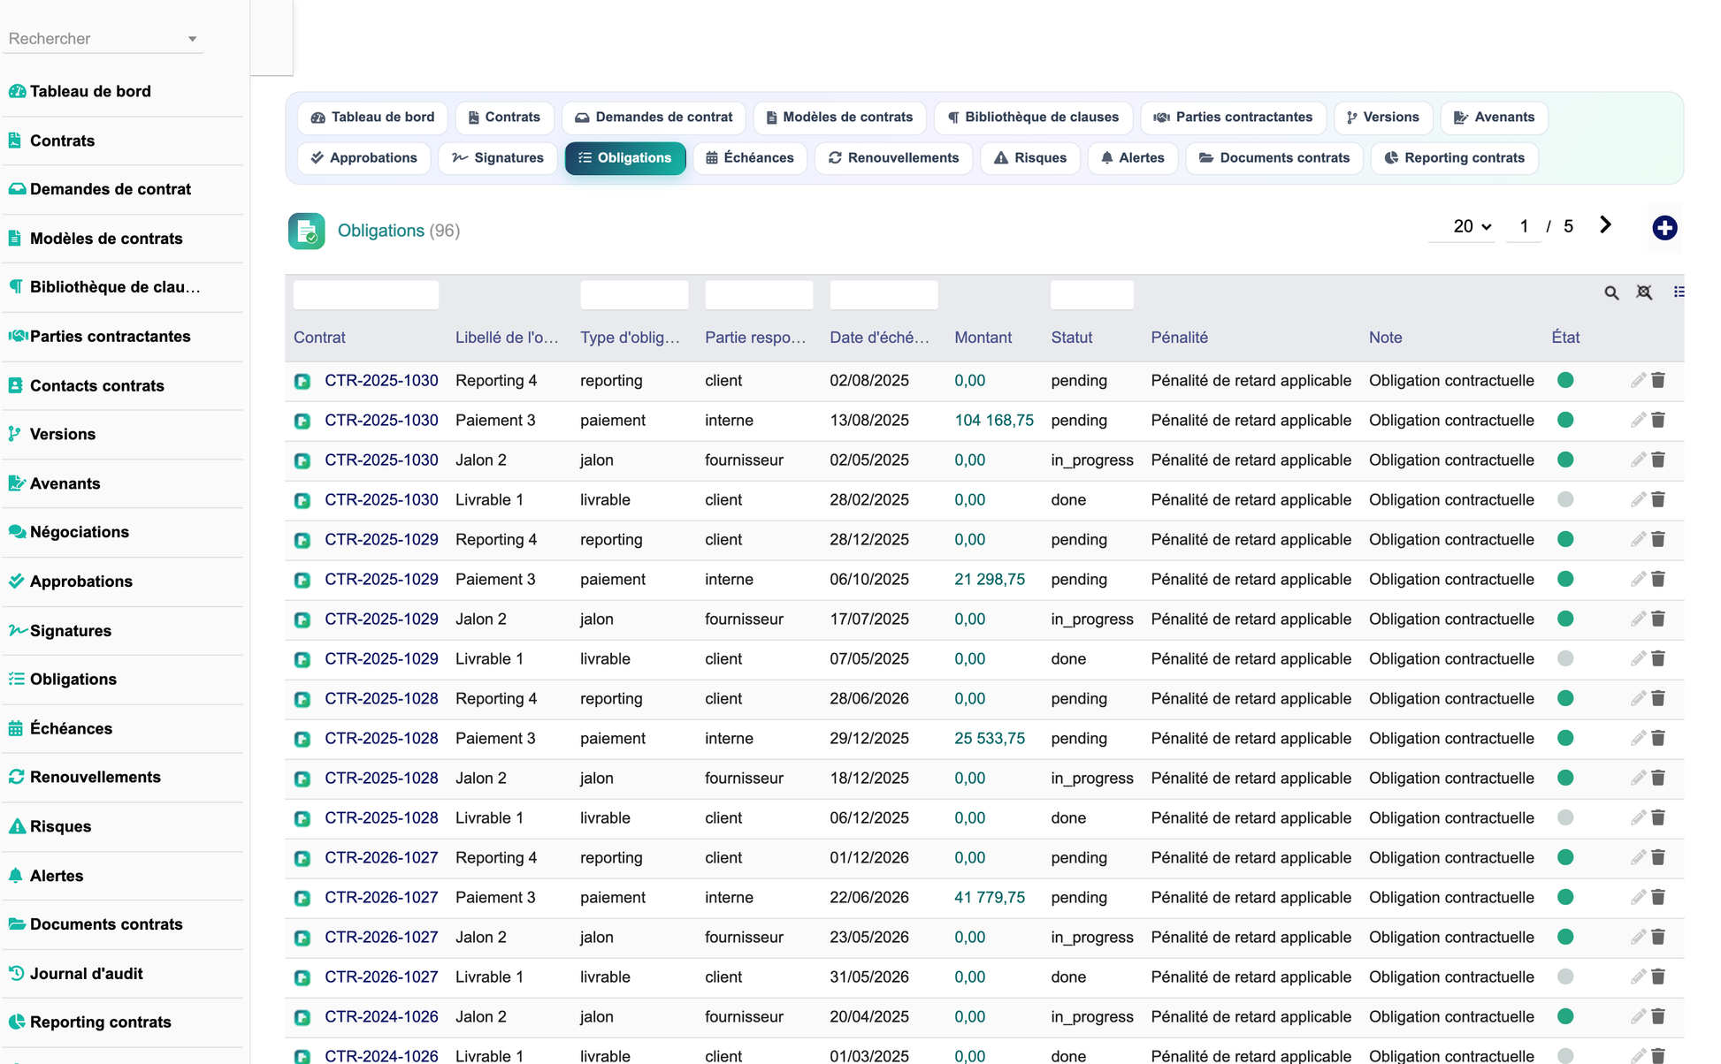Open the column list options icon

coord(1679,292)
